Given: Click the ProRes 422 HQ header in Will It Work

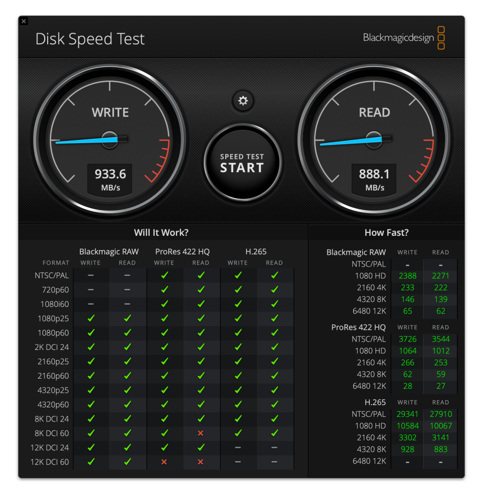Looking at the screenshot, I should (x=182, y=252).
